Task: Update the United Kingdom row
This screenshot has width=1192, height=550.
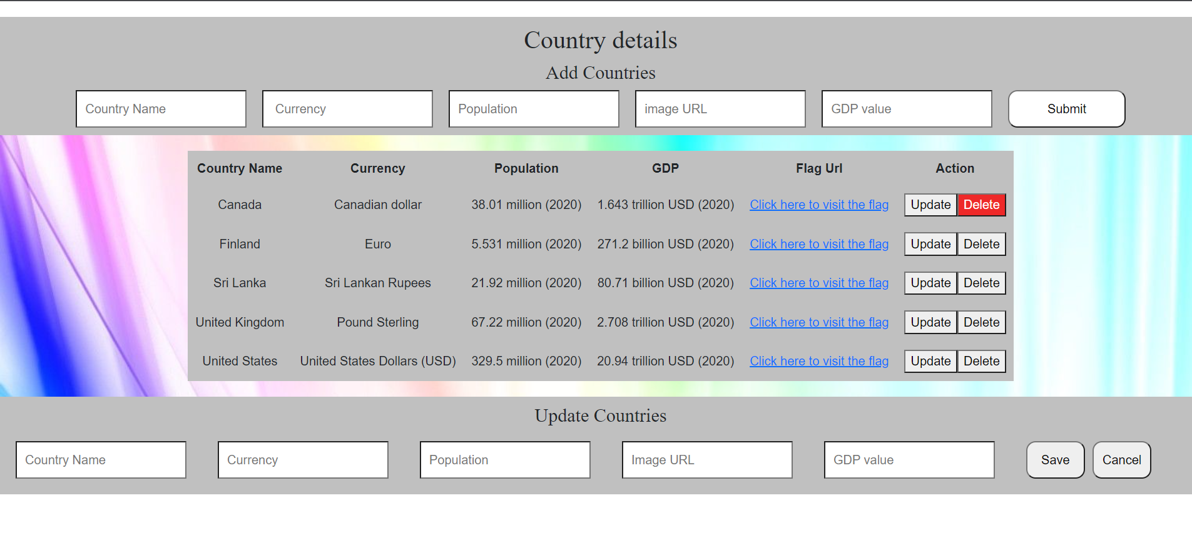Action: 930,322
